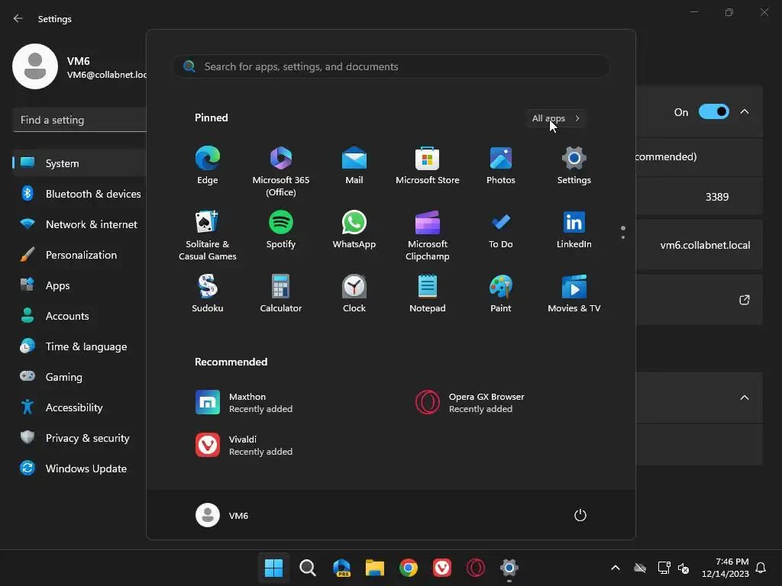Click VM6 profile picture in Settings
The width and height of the screenshot is (782, 586).
point(35,66)
